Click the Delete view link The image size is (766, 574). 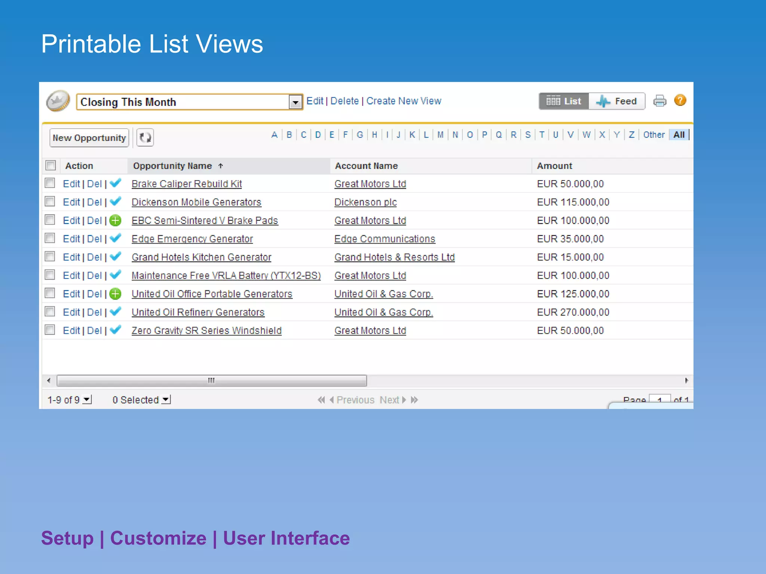[344, 101]
